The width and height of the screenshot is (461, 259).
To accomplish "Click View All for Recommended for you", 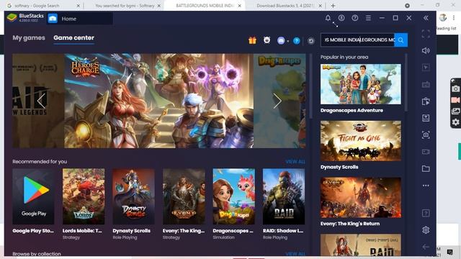I will (x=295, y=162).
